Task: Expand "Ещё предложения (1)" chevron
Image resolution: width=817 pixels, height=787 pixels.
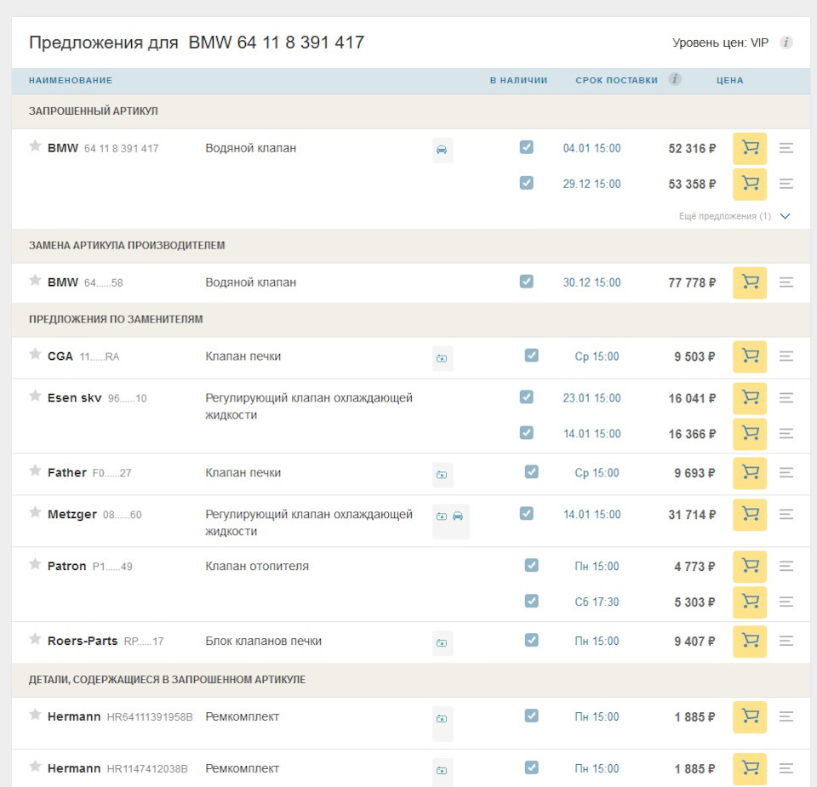Action: click(786, 216)
